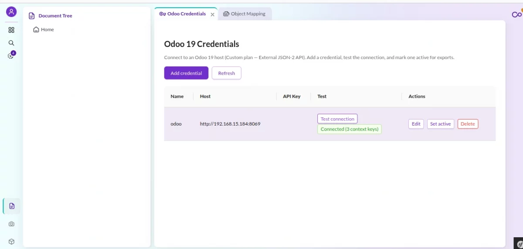Close the Odoo Credentials tab
The width and height of the screenshot is (523, 249).
(x=213, y=14)
